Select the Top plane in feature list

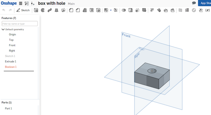tap(11, 40)
